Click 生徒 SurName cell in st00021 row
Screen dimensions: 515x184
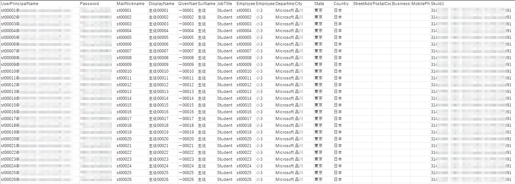point(207,146)
